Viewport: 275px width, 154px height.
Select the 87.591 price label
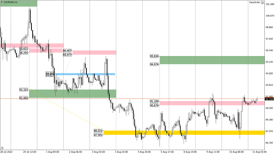98,135
